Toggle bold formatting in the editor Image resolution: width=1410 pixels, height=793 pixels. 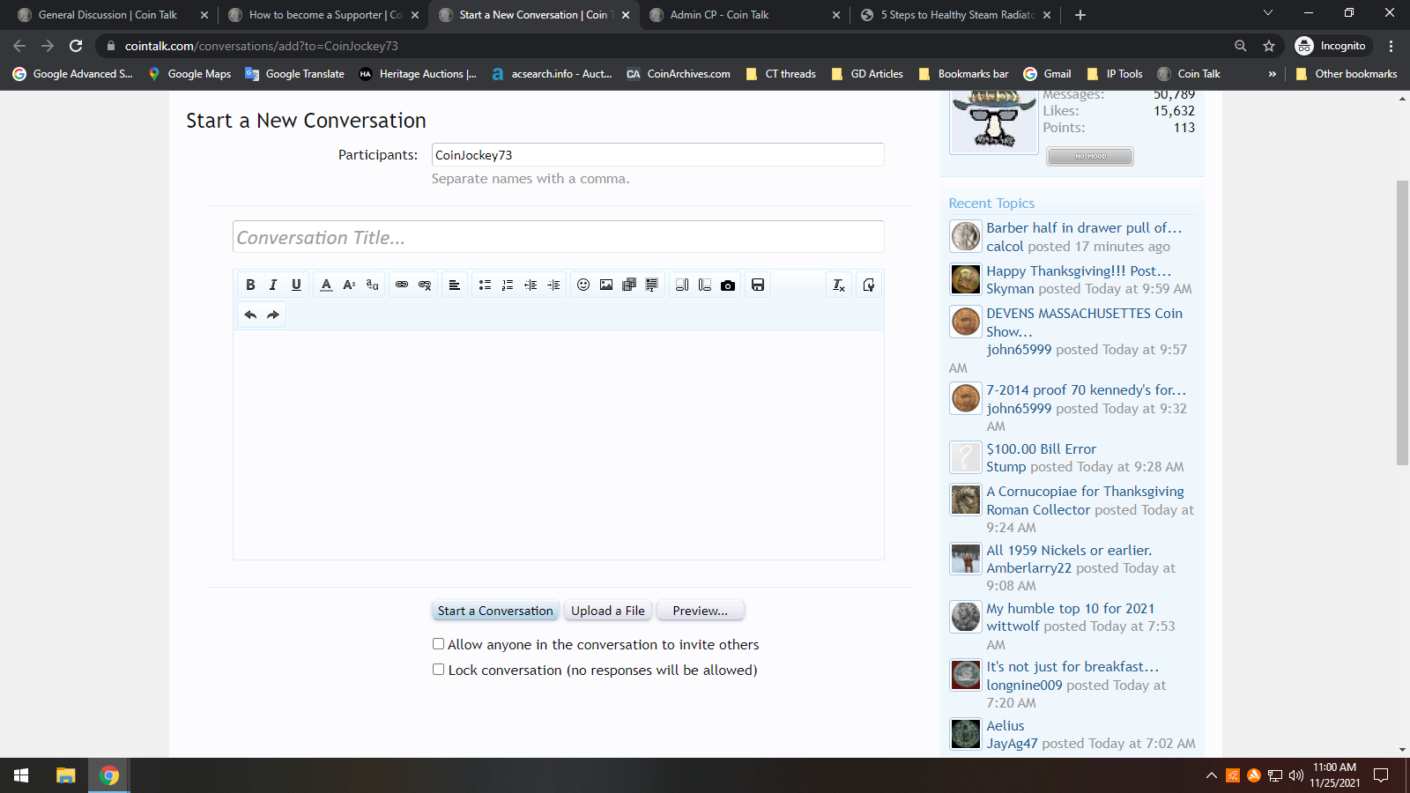250,285
